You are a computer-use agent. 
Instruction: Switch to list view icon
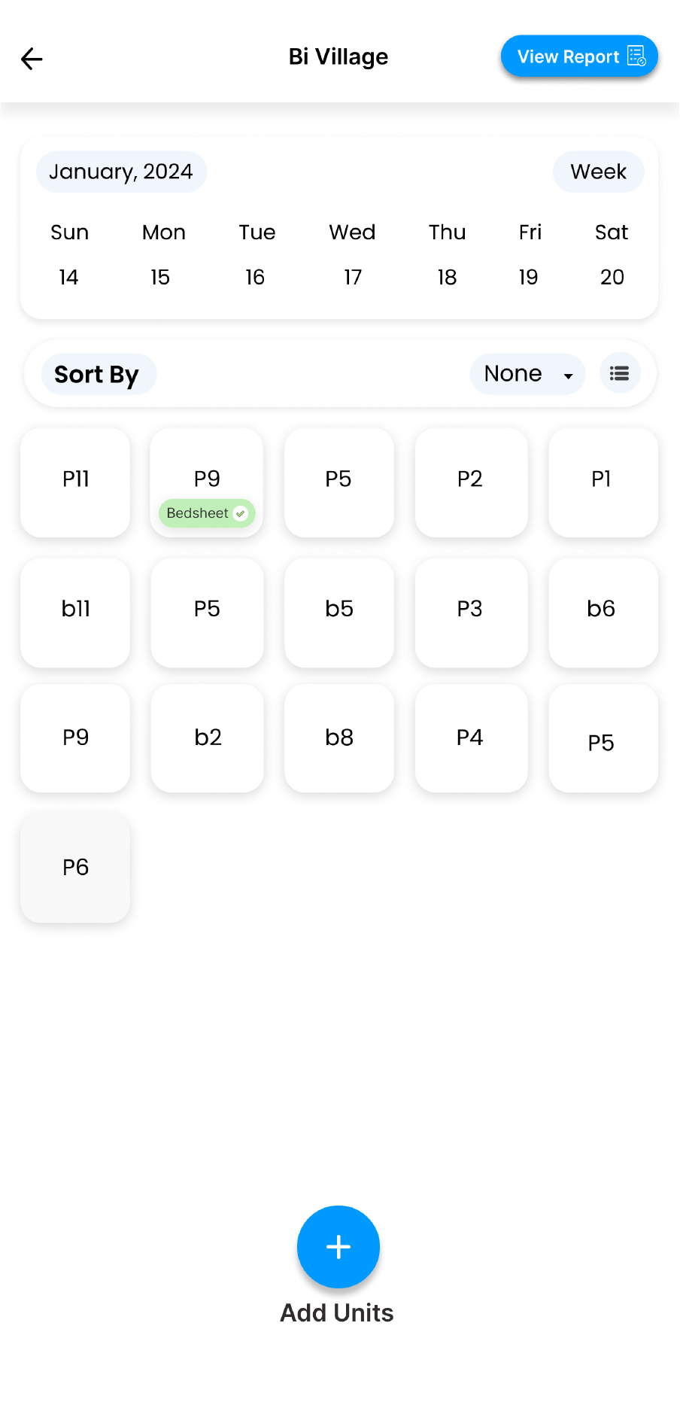click(x=620, y=373)
